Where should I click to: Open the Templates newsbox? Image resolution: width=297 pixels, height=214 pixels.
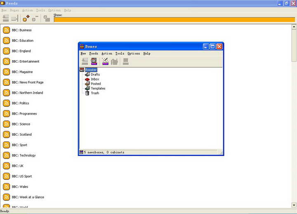98,88
